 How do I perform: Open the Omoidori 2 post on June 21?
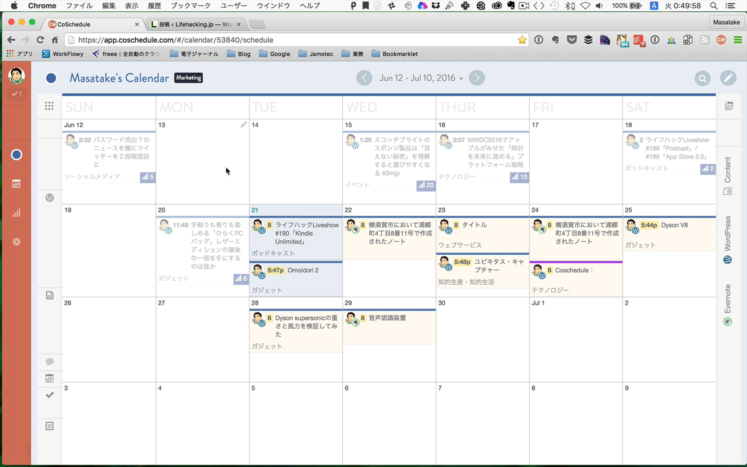coord(296,279)
